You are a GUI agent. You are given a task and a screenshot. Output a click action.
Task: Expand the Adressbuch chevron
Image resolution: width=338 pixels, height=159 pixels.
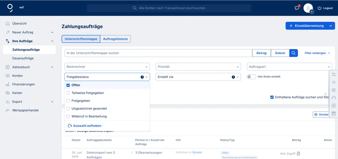click(x=52, y=67)
